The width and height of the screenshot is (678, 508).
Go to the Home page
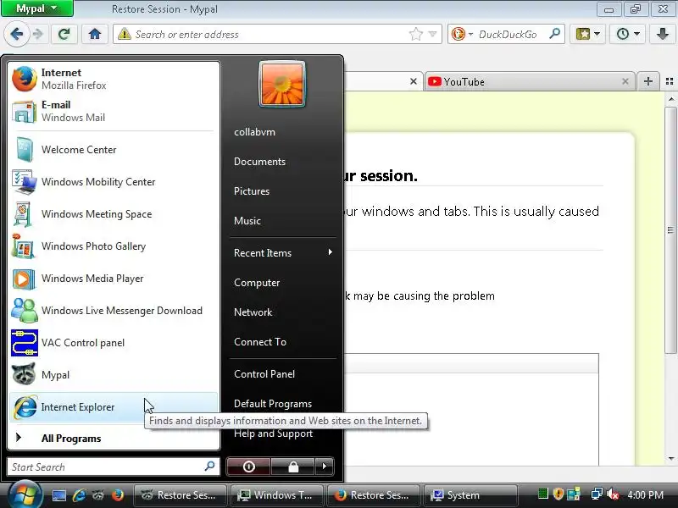click(x=95, y=34)
